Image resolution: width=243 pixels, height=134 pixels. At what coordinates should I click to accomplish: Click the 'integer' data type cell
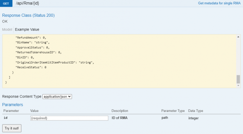pos(193,118)
